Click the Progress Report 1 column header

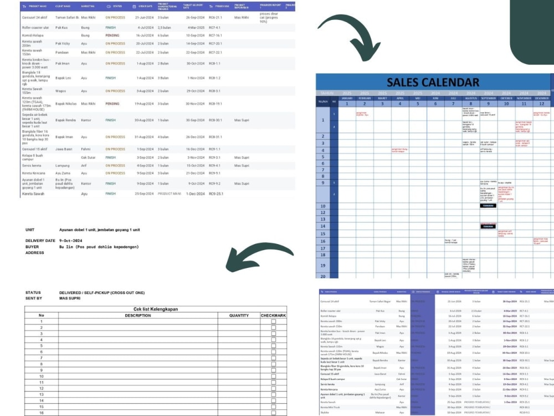(270, 6)
